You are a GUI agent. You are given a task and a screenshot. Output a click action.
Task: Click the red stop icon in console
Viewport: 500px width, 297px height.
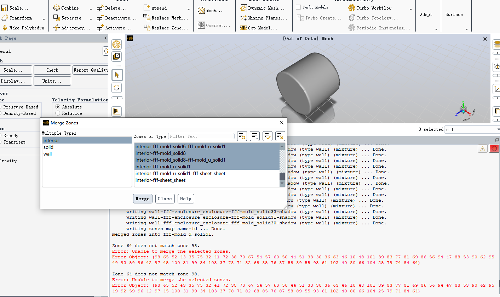494,149
